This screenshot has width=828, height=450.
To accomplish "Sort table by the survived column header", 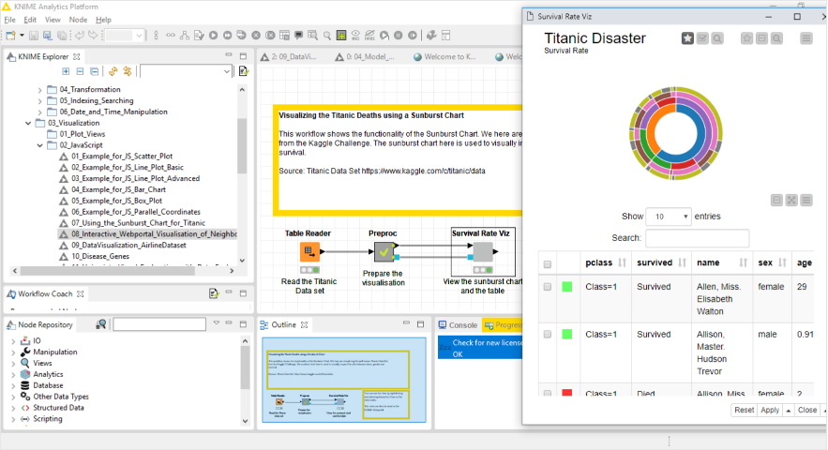I will click(661, 262).
